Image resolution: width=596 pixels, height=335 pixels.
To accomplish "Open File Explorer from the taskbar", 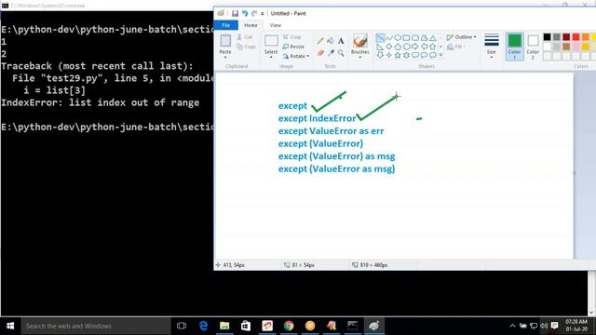I will click(224, 326).
